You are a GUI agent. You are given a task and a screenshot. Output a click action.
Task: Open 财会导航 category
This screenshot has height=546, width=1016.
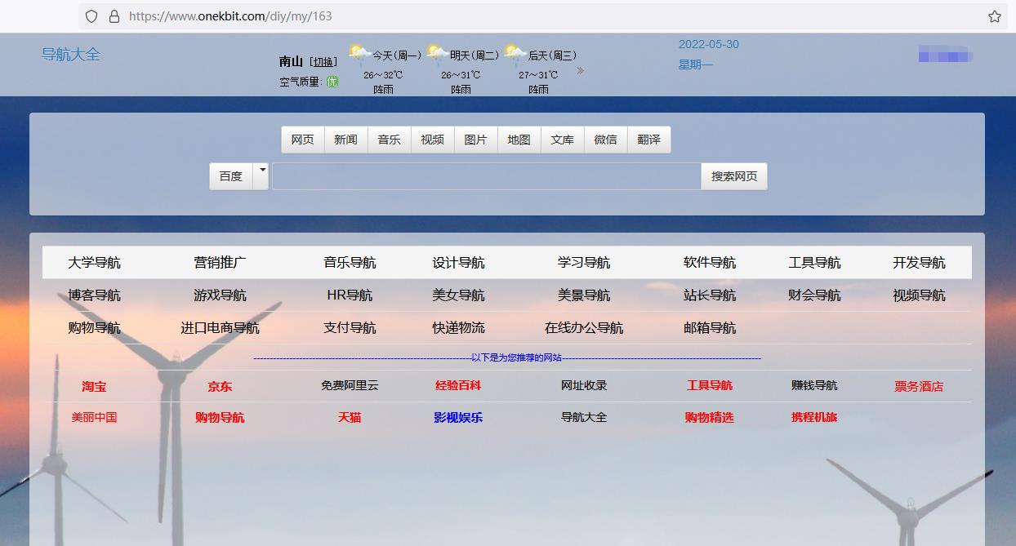[x=814, y=295]
